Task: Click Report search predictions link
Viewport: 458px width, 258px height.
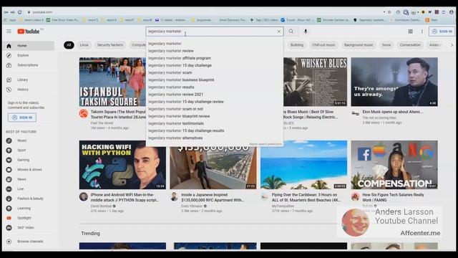Action: pos(265,144)
